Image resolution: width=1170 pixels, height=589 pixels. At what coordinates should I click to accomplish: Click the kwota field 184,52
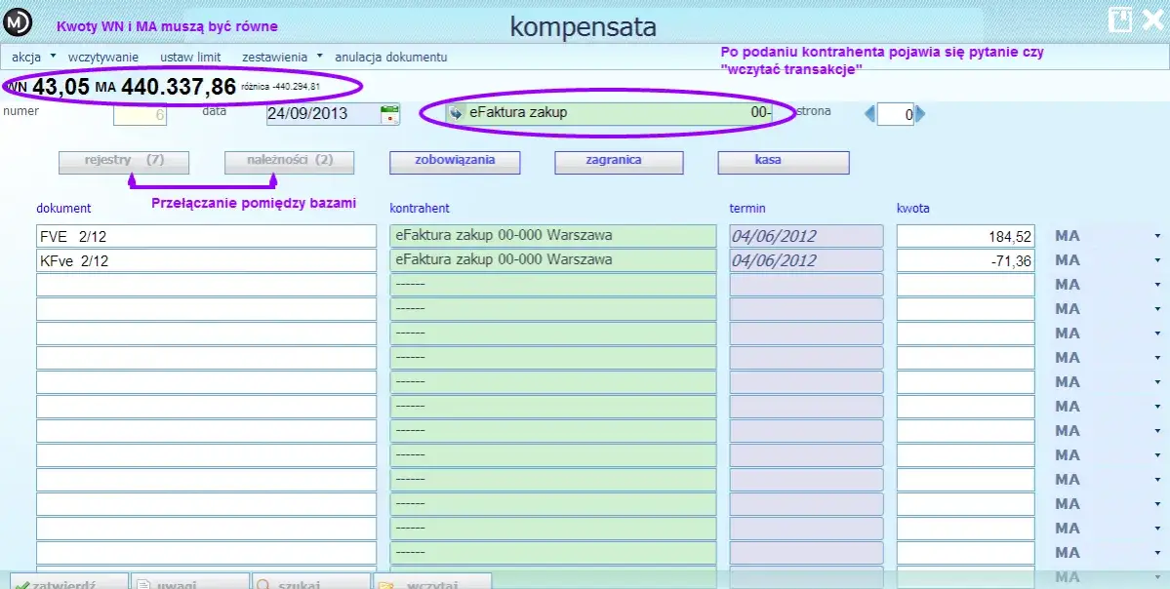(965, 236)
